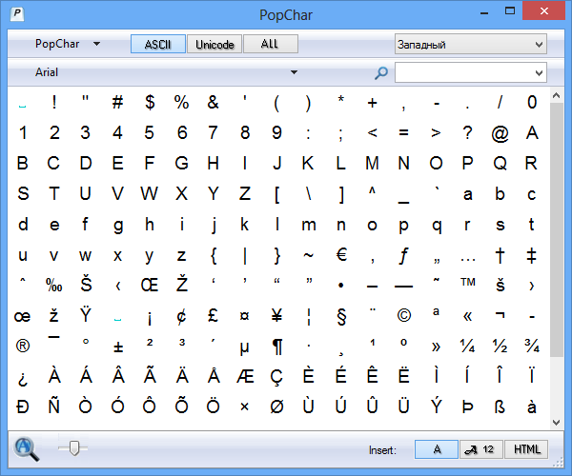The height and width of the screenshot is (476, 572).
Task: Toggle the ALL characters view mode
Action: 271,44
